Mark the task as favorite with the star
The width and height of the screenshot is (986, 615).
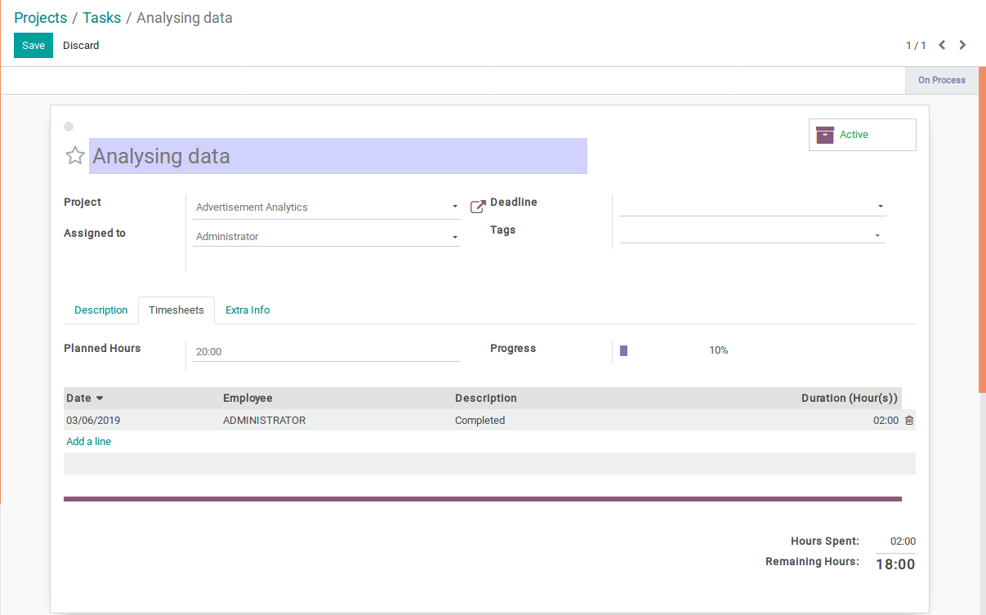point(74,155)
